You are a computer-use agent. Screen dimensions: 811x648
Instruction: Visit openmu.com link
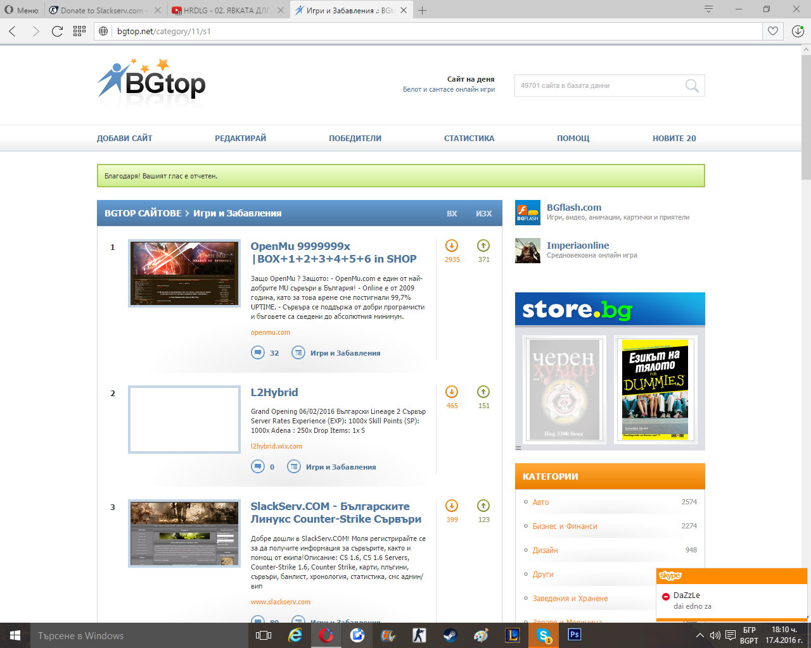(x=271, y=332)
